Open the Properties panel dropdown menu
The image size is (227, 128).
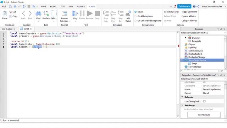[218, 75]
